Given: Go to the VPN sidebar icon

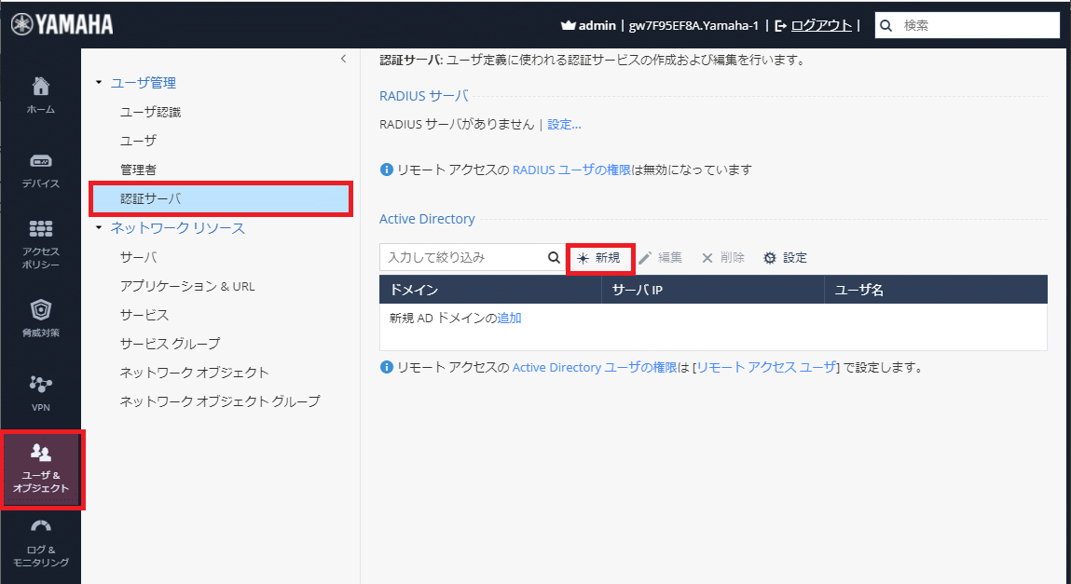Looking at the screenshot, I should click(40, 384).
